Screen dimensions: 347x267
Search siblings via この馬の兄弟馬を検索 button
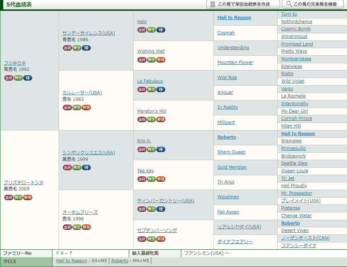pos(313,4)
